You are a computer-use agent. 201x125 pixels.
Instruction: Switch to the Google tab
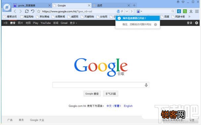[72, 5]
